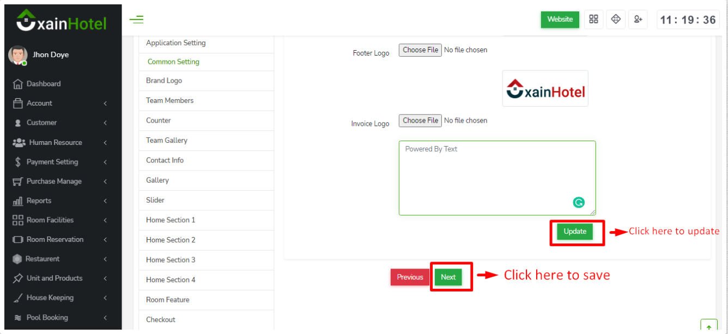The width and height of the screenshot is (728, 334).
Task: Click the diamond-shaped icon in top bar
Action: coord(616,20)
